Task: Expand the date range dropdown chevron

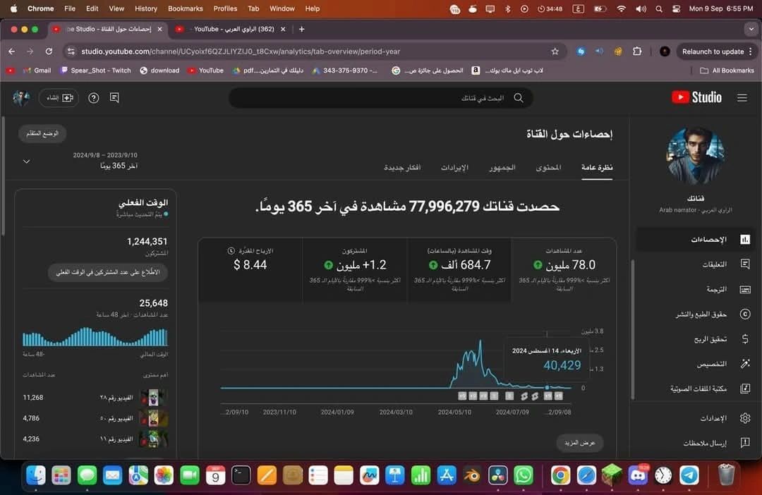Action: 27,161
